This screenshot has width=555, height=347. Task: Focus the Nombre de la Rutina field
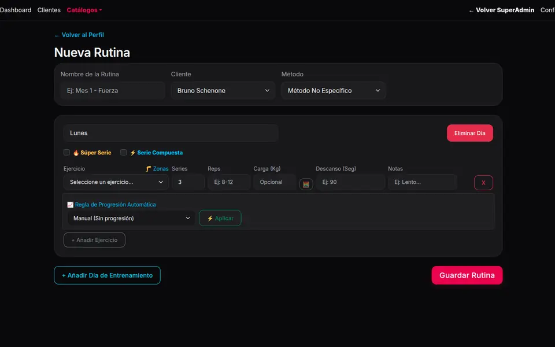click(113, 91)
